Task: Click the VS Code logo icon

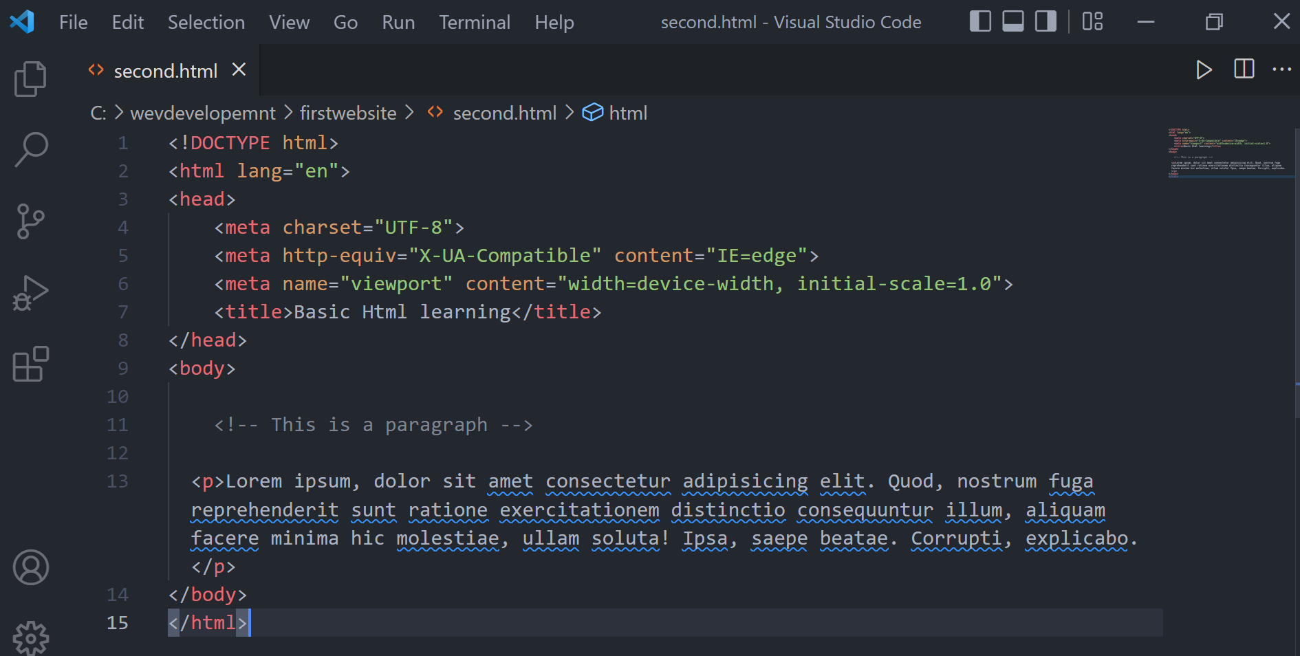Action: tap(22, 22)
